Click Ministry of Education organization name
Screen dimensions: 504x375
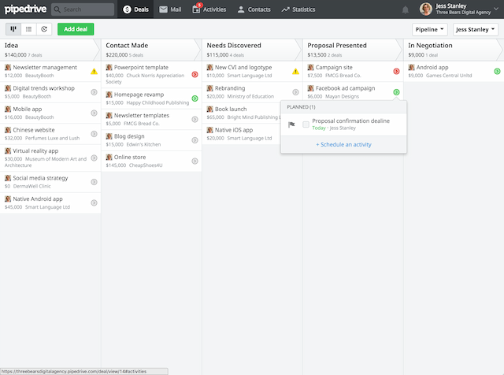click(x=250, y=96)
